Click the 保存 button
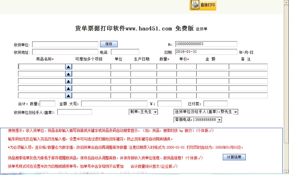This screenshot has width=289, height=175. pos(109,44)
